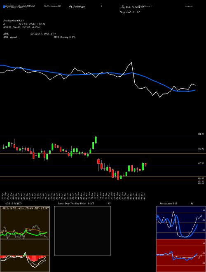Click the 'ADX: 5.75 +DY: 19.49 -DY: 17.37' readout

tap(25, 209)
